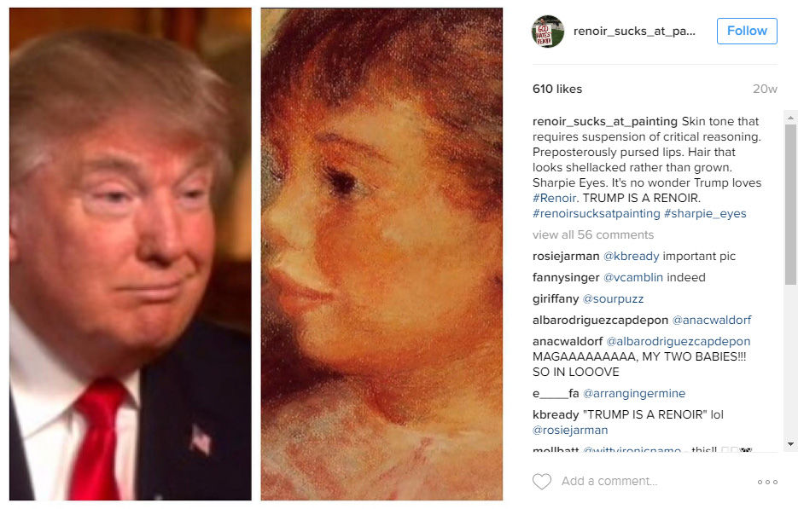Open the #renoirsucksatpainting hashtag
The height and width of the screenshot is (509, 798).
(x=596, y=213)
